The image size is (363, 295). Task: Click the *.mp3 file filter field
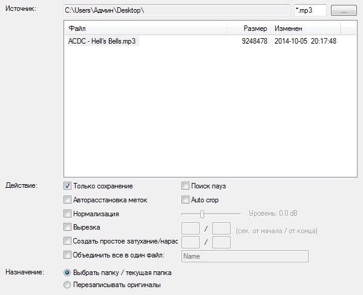pos(309,10)
